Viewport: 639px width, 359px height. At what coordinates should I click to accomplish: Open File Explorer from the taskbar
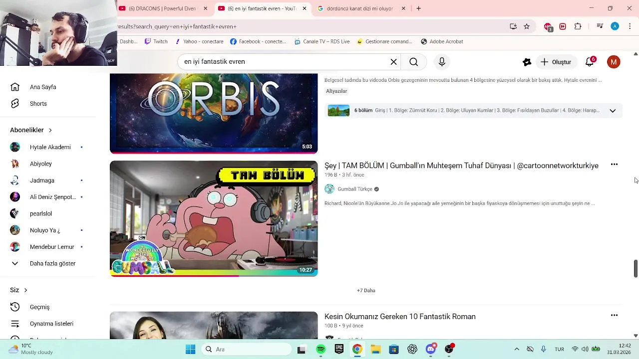[x=375, y=350]
